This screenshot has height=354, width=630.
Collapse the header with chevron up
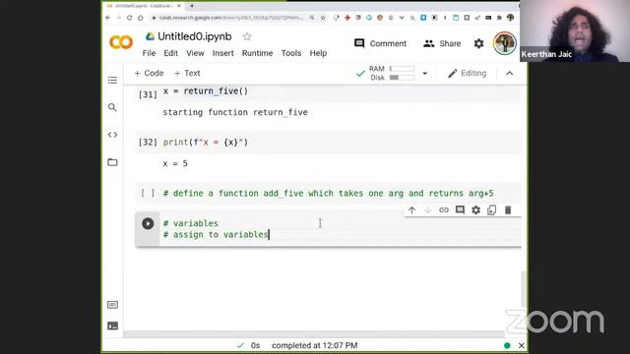tap(510, 74)
